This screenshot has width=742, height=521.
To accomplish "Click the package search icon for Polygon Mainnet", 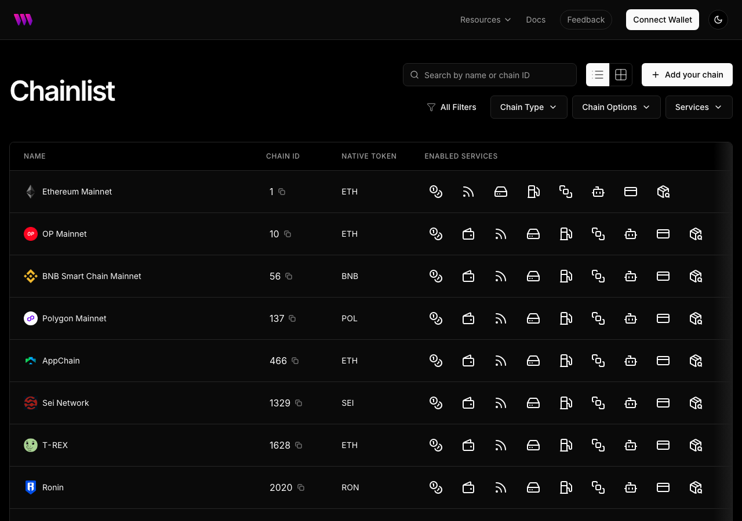I will click(696, 318).
